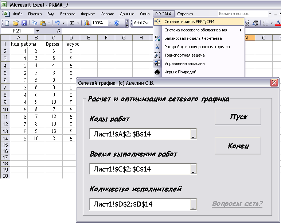The image size is (281, 223).
Task: Click the Toolbar Options overflow icon
Action: (x=127, y=23)
